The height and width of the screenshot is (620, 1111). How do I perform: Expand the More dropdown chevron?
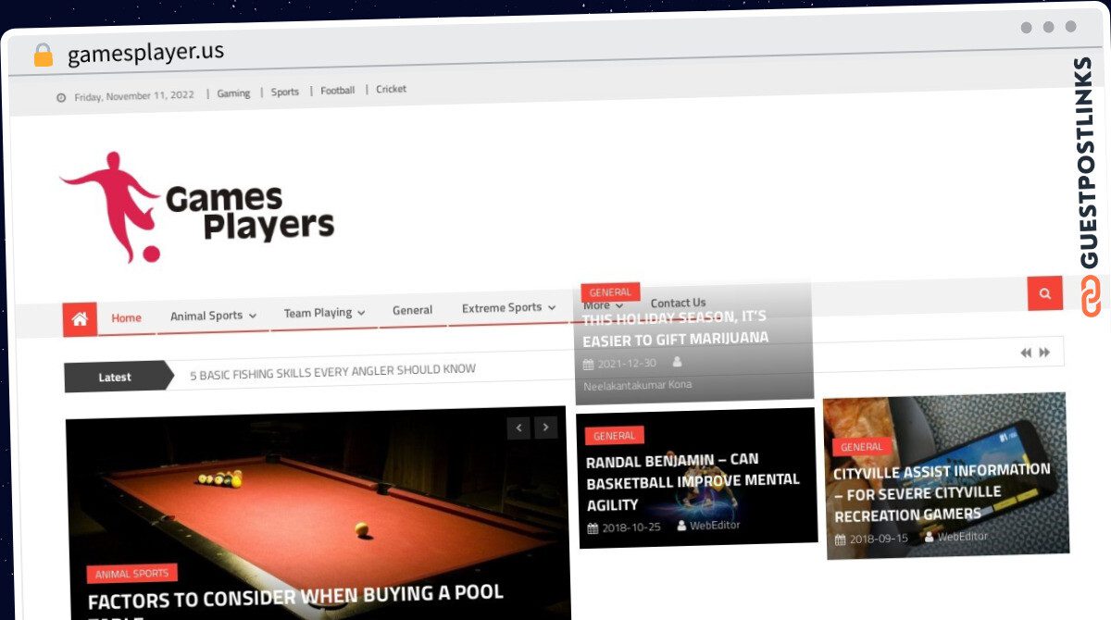click(619, 305)
